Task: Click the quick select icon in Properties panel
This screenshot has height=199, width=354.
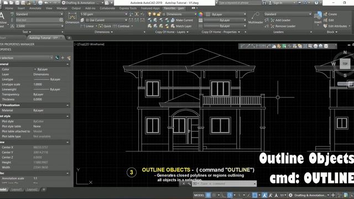Action: tap(69, 58)
